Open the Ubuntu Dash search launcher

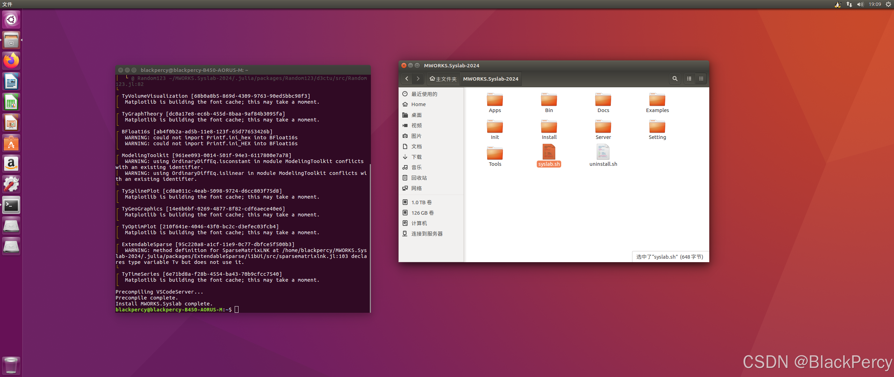point(11,20)
